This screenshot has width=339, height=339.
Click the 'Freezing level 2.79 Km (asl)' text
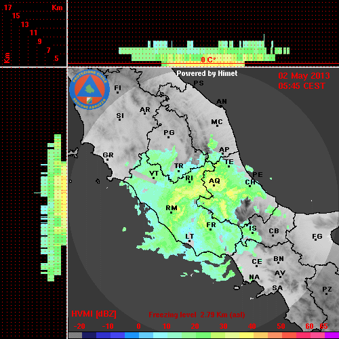click(x=197, y=315)
